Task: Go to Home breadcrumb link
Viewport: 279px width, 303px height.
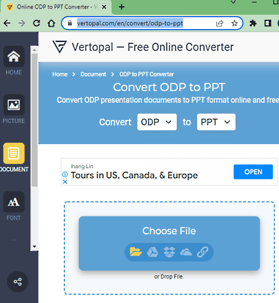Action: click(60, 74)
